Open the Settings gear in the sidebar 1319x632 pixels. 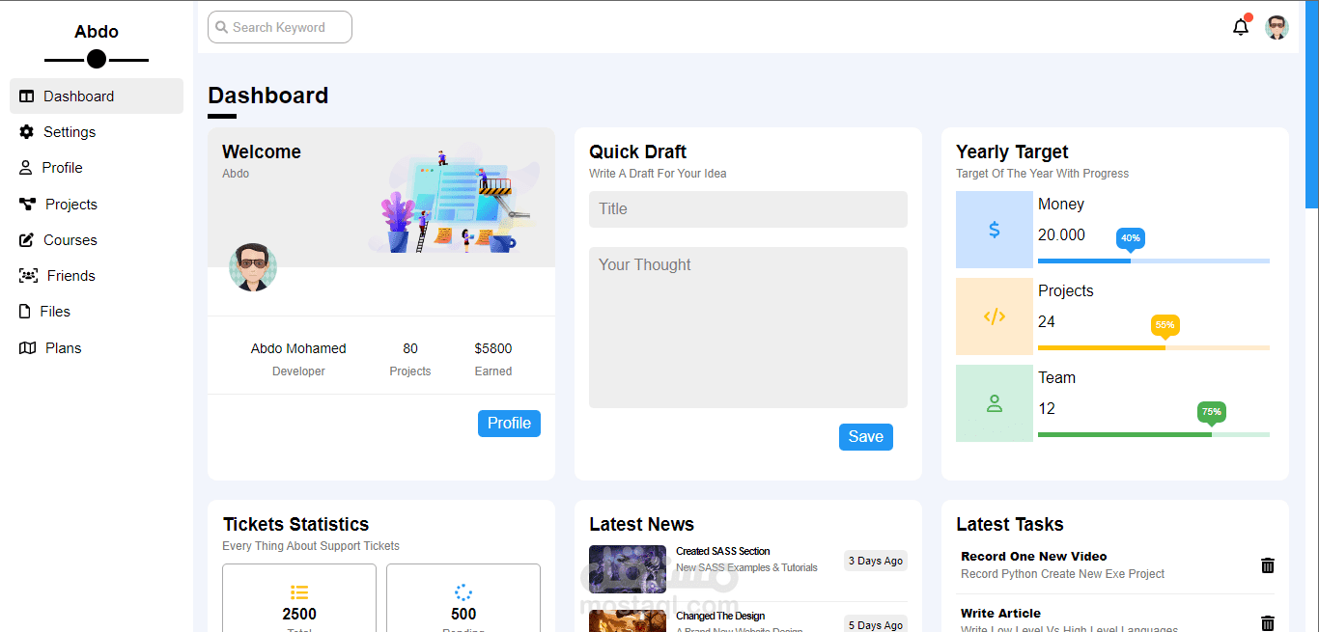pyautogui.click(x=24, y=131)
